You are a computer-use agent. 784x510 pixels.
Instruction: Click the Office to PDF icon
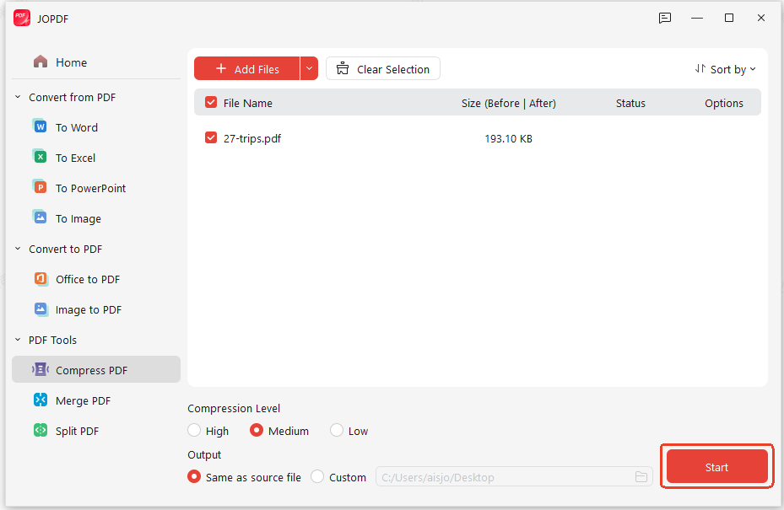(x=41, y=279)
